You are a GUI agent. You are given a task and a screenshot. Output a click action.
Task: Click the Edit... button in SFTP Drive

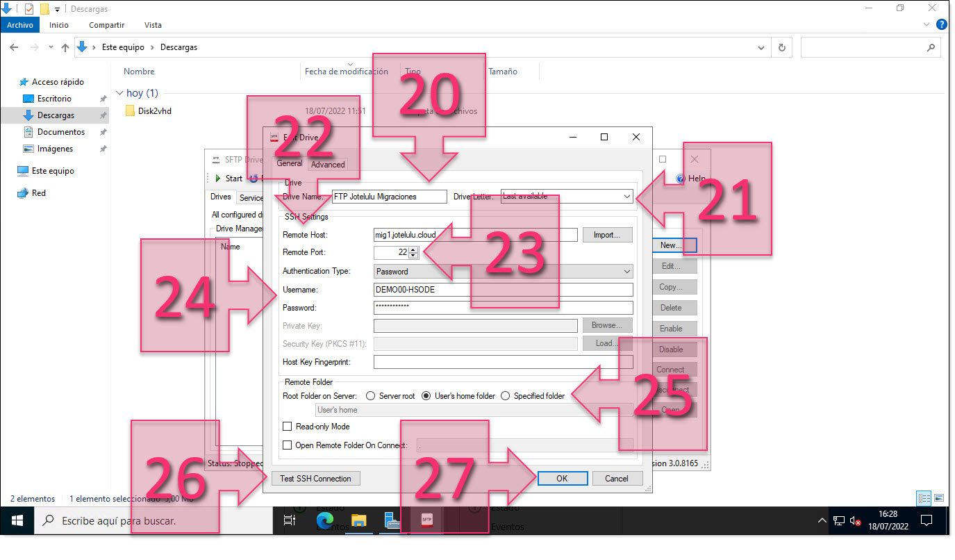(671, 266)
